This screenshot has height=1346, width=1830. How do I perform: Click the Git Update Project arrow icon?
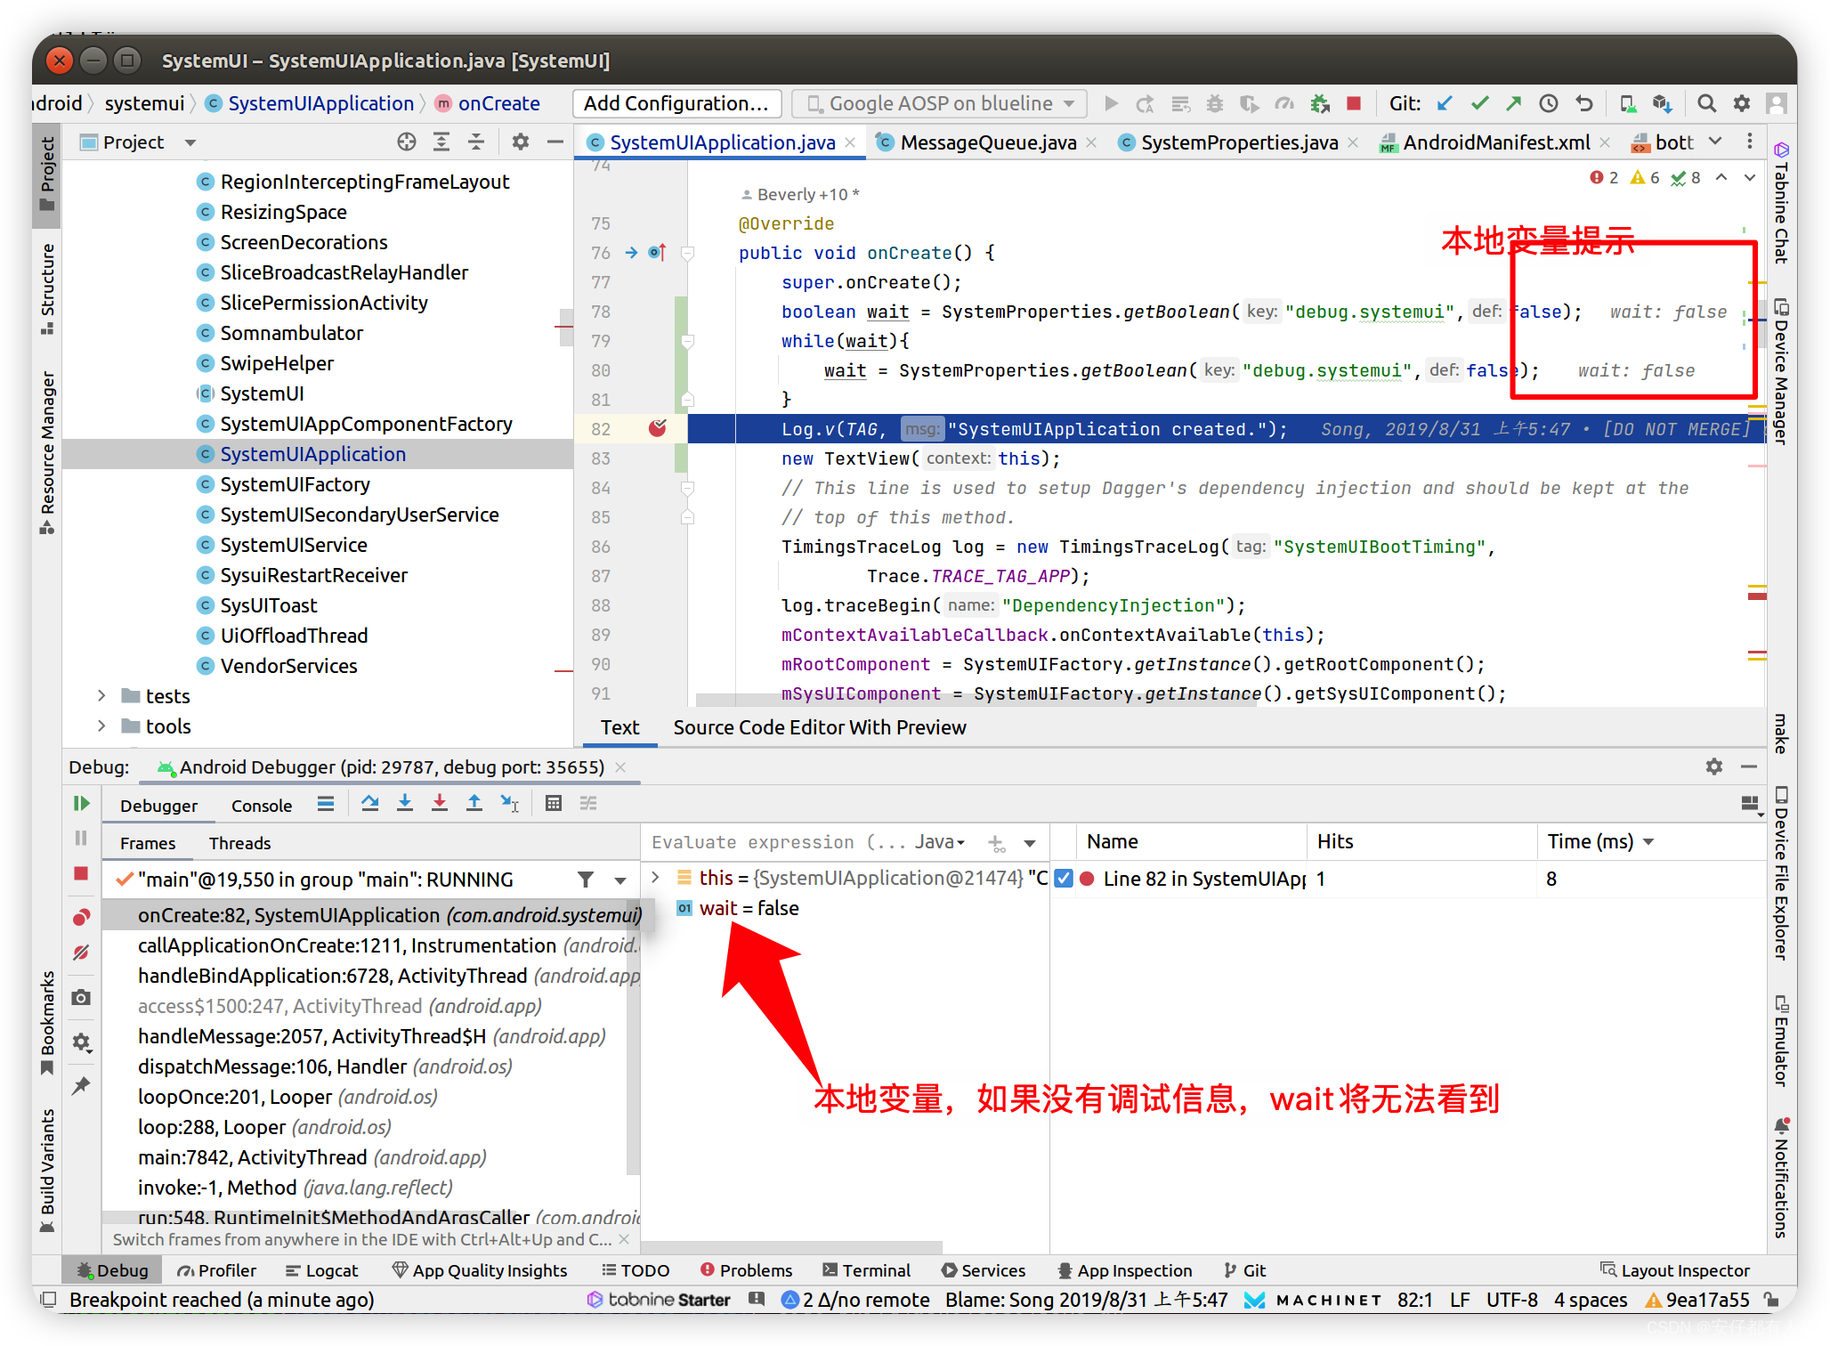[1445, 104]
